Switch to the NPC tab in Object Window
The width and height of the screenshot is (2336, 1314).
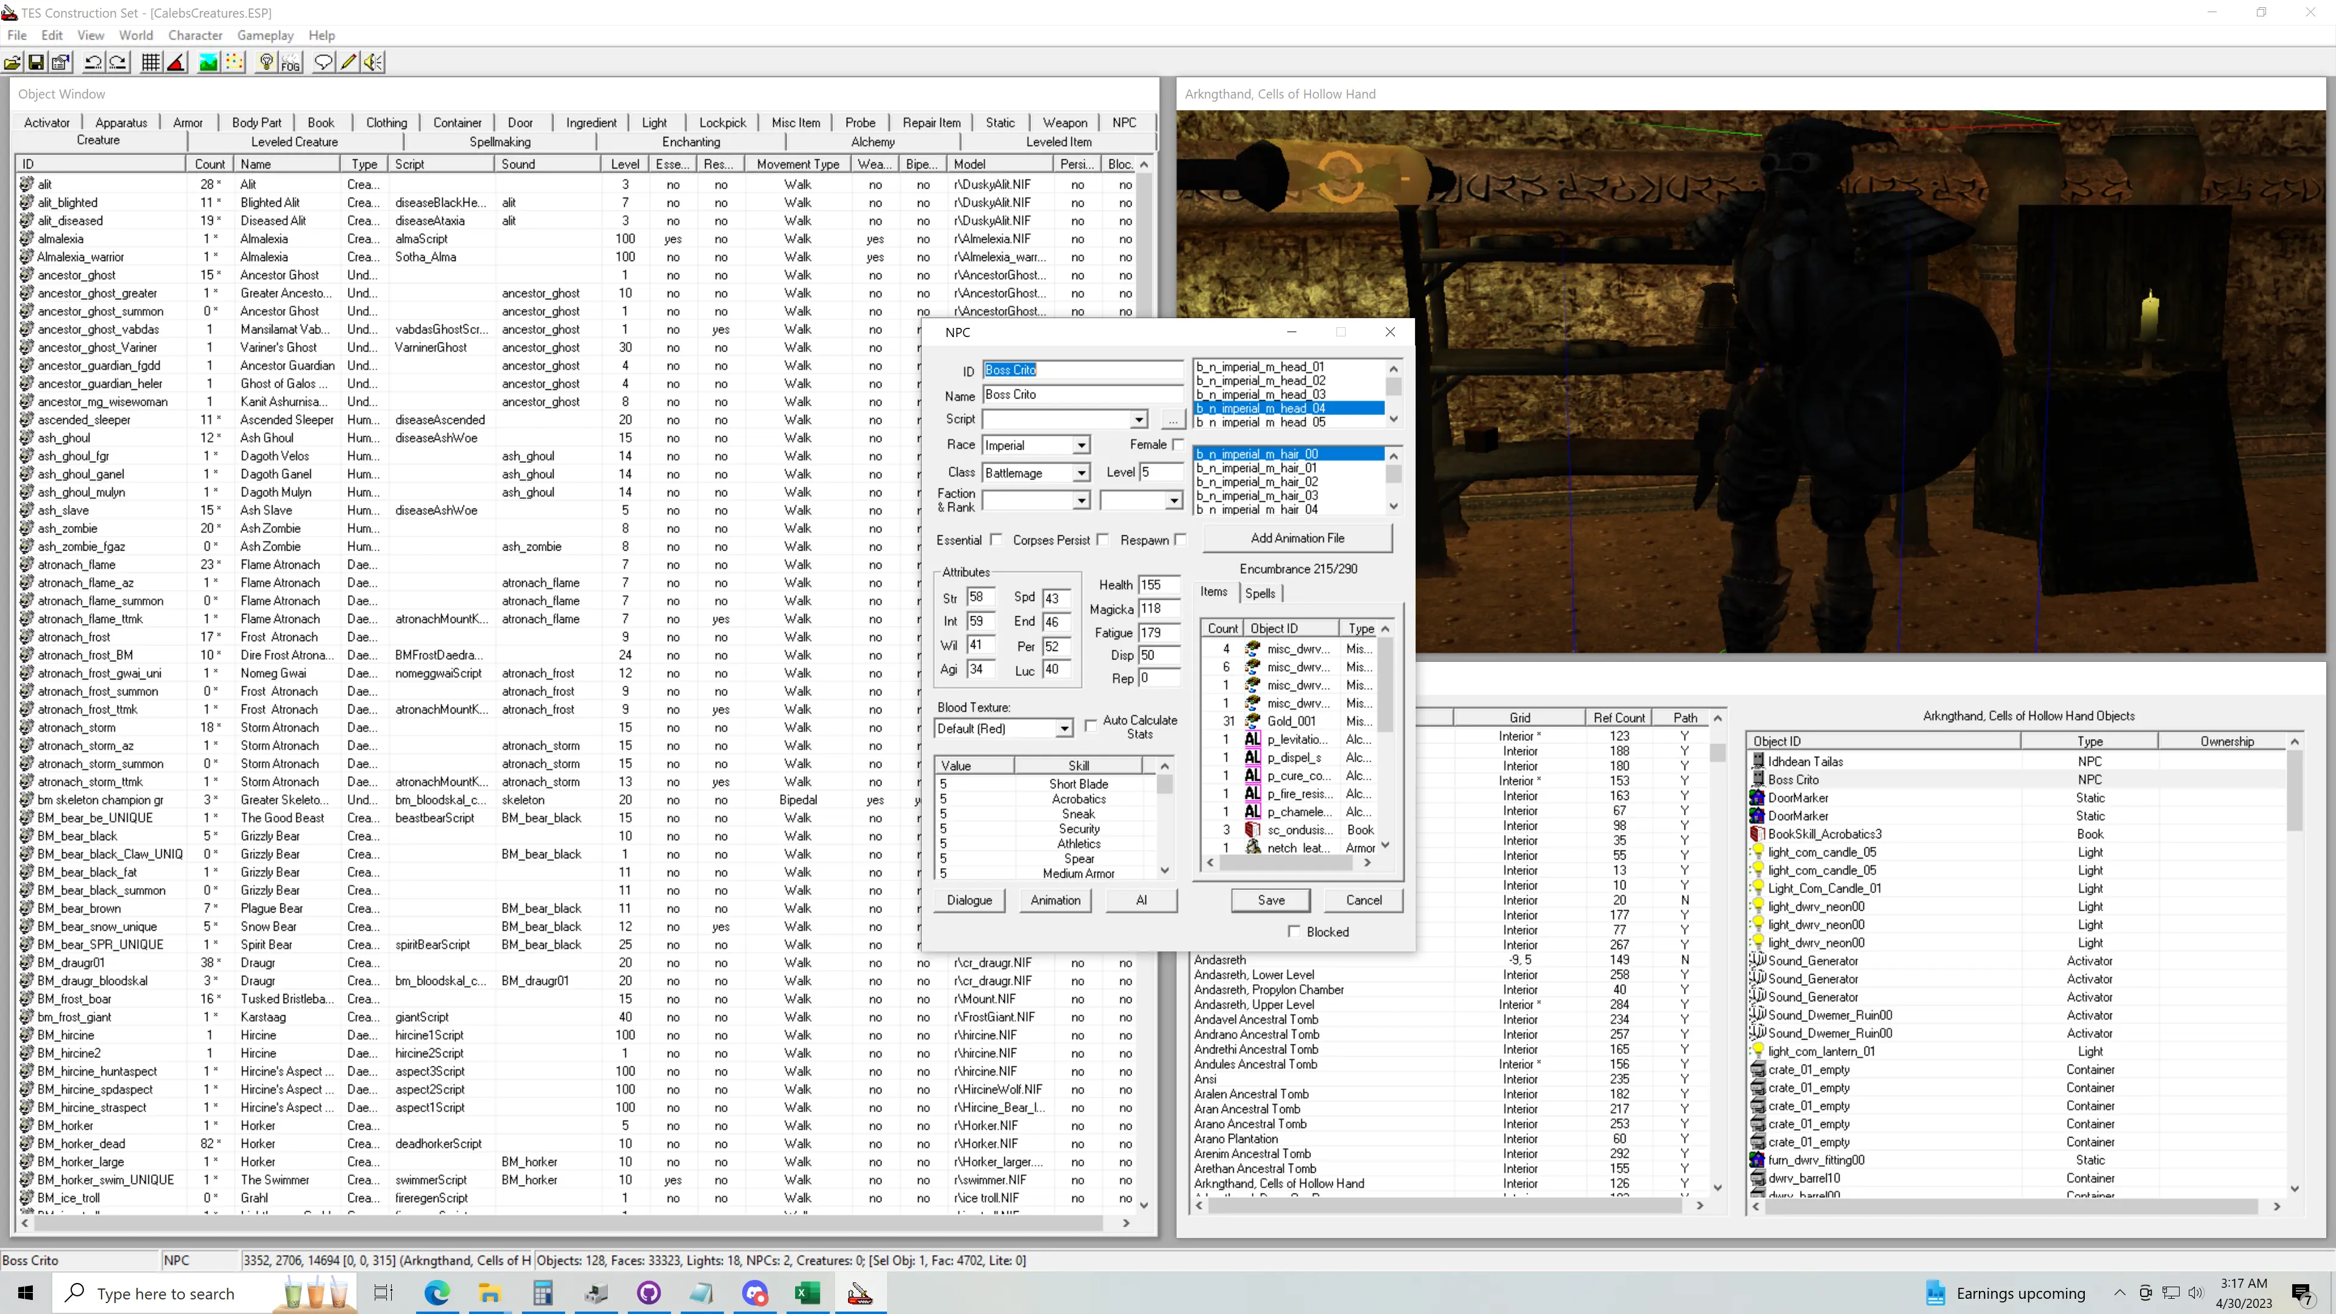pyautogui.click(x=1124, y=122)
